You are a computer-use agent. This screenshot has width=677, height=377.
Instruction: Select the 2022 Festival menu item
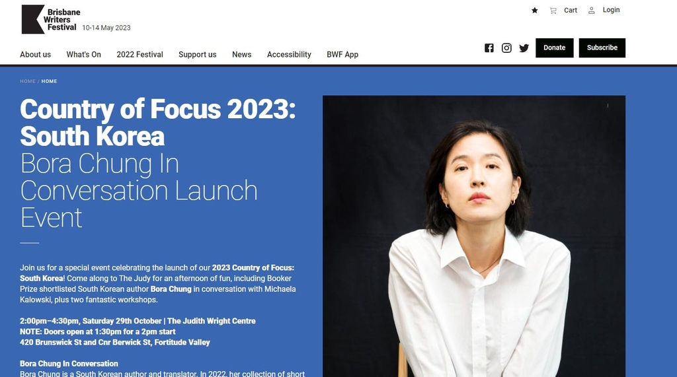(140, 54)
